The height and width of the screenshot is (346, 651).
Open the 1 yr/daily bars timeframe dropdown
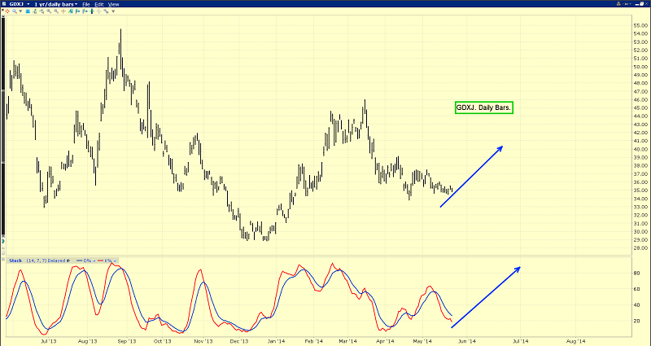coord(52,4)
